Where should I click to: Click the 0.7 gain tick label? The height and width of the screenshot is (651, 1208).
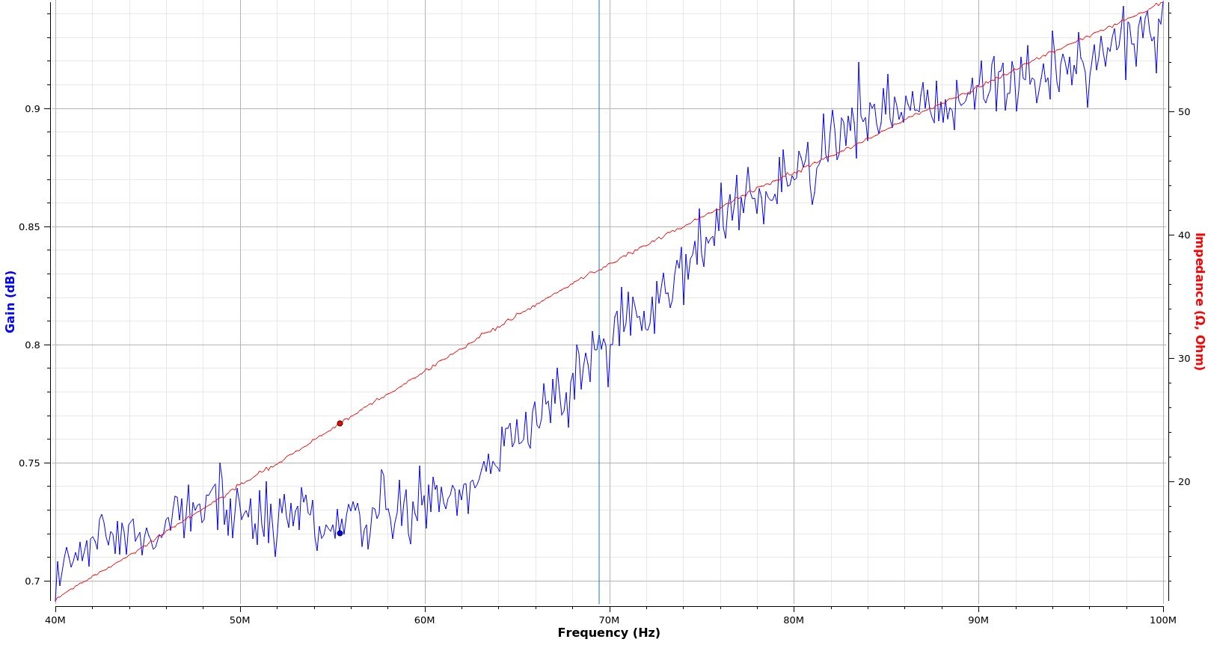(x=33, y=581)
